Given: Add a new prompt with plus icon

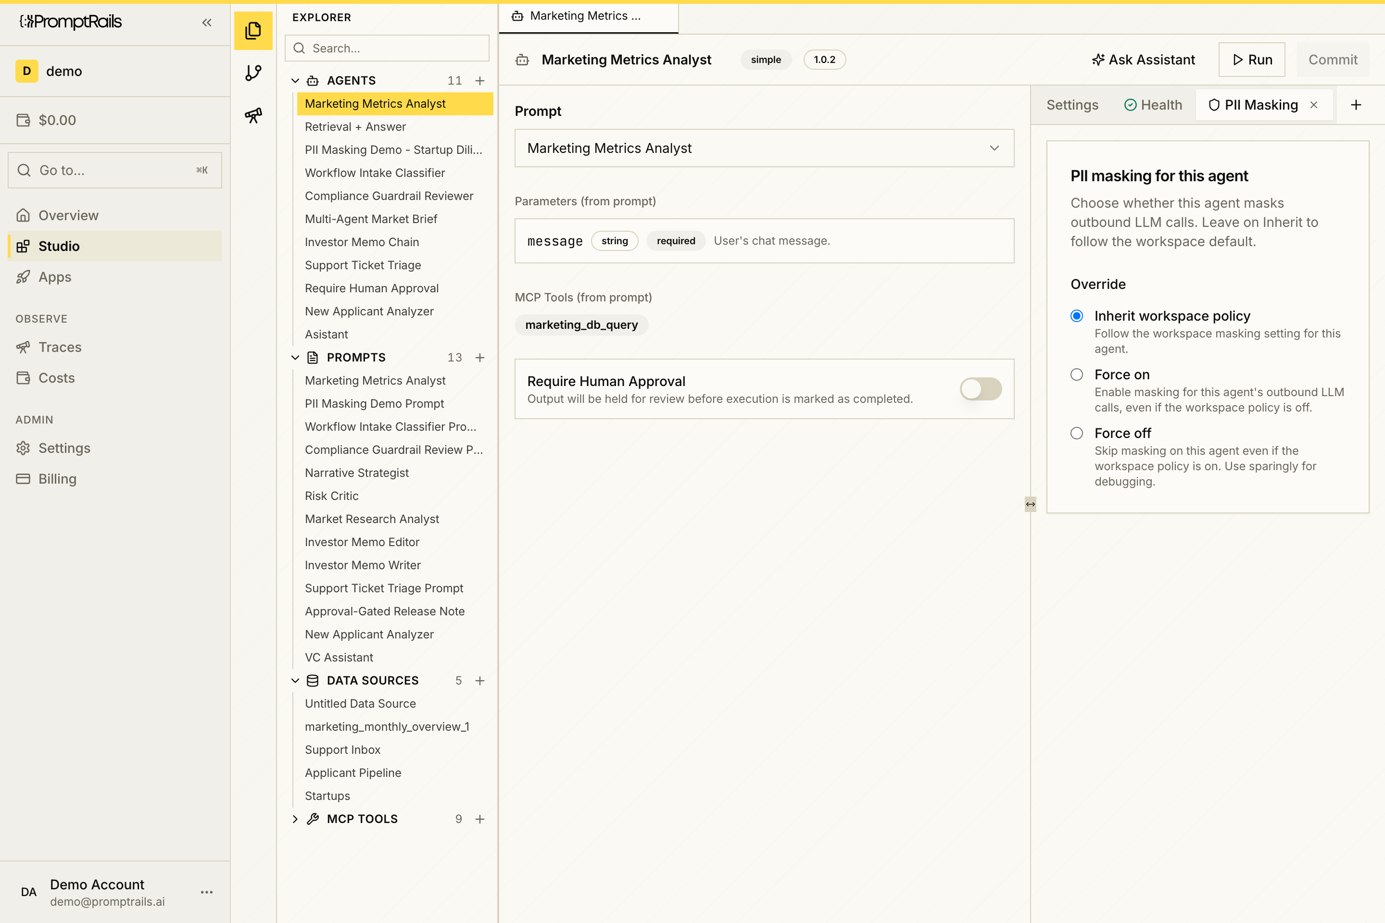Looking at the screenshot, I should (x=480, y=357).
